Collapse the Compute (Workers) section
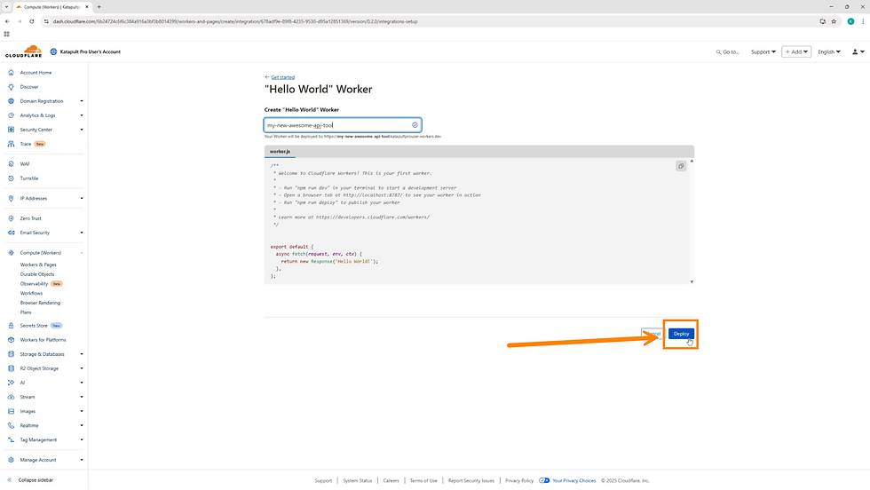 pyautogui.click(x=82, y=253)
